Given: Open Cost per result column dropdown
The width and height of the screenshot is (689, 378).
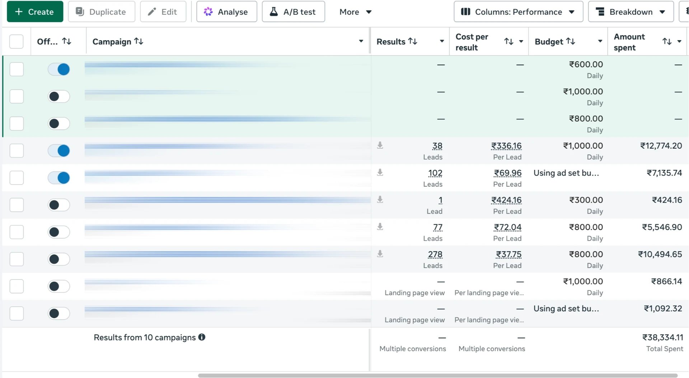Looking at the screenshot, I should coord(521,41).
